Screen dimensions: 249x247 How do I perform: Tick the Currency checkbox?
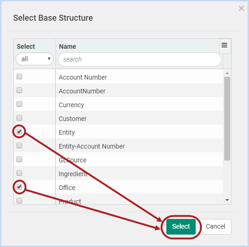tap(19, 104)
